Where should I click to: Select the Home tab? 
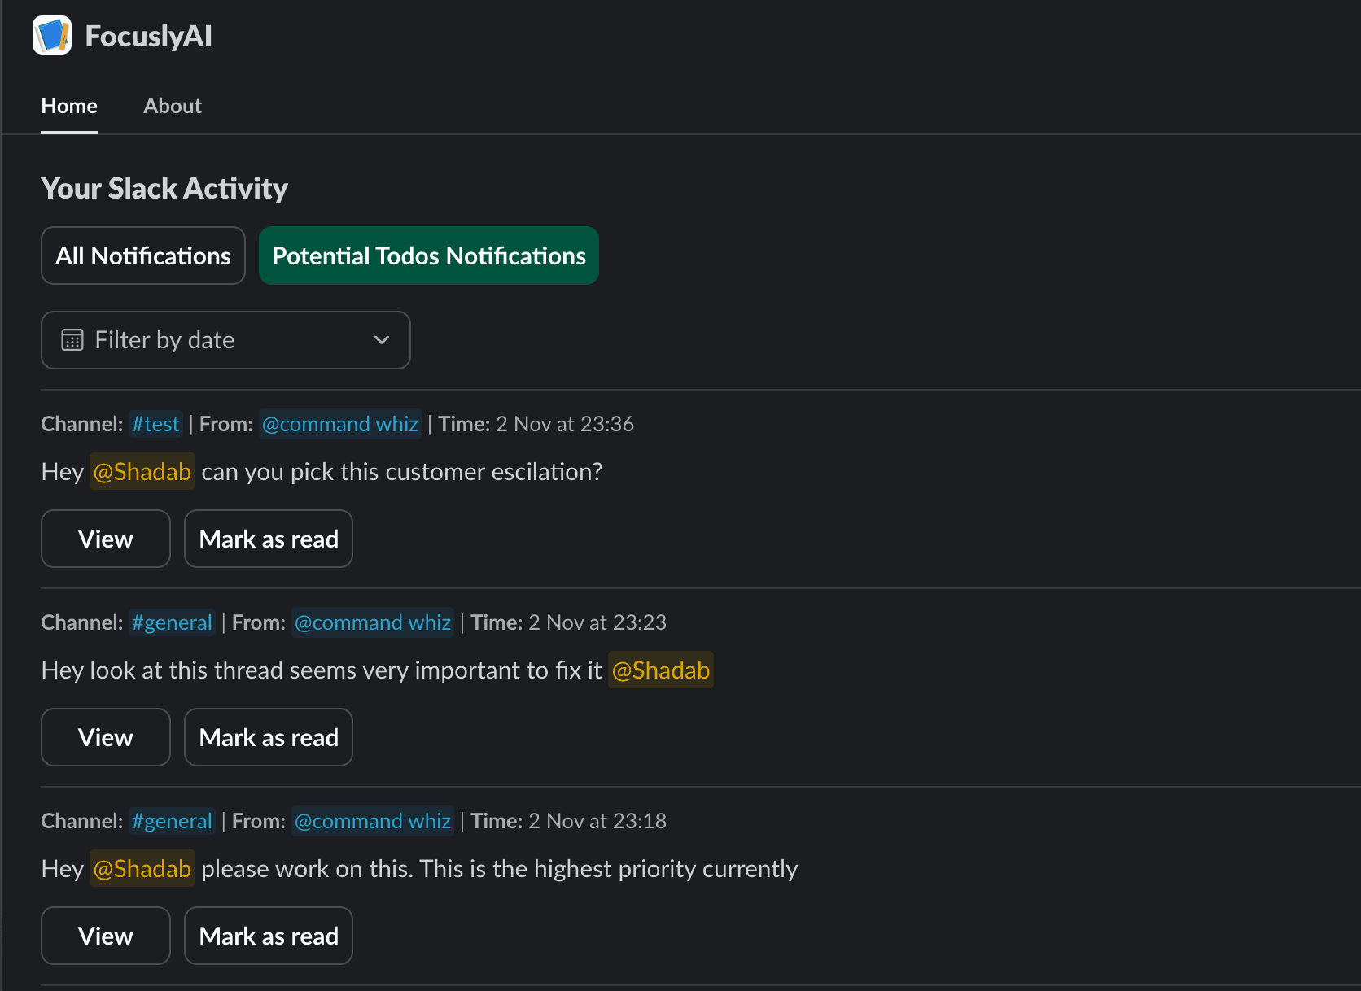[x=69, y=106]
